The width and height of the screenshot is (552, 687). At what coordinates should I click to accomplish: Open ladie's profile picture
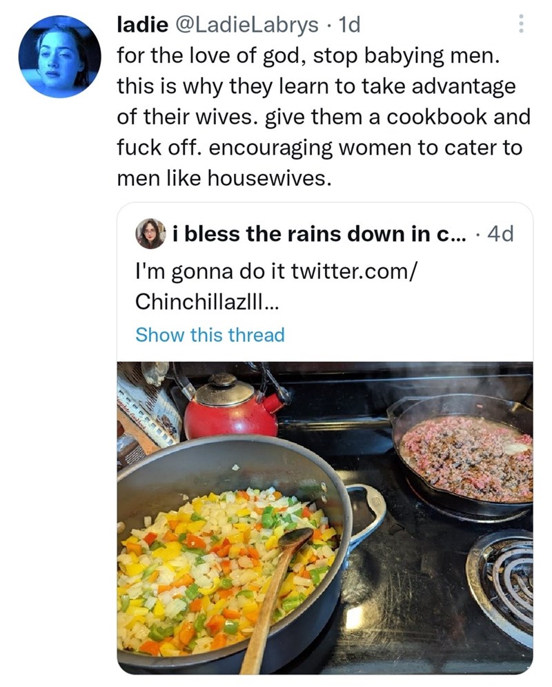click(x=59, y=56)
